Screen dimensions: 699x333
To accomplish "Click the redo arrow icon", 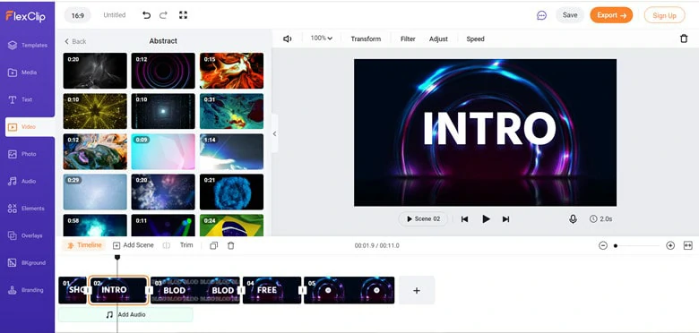I will coord(163,15).
